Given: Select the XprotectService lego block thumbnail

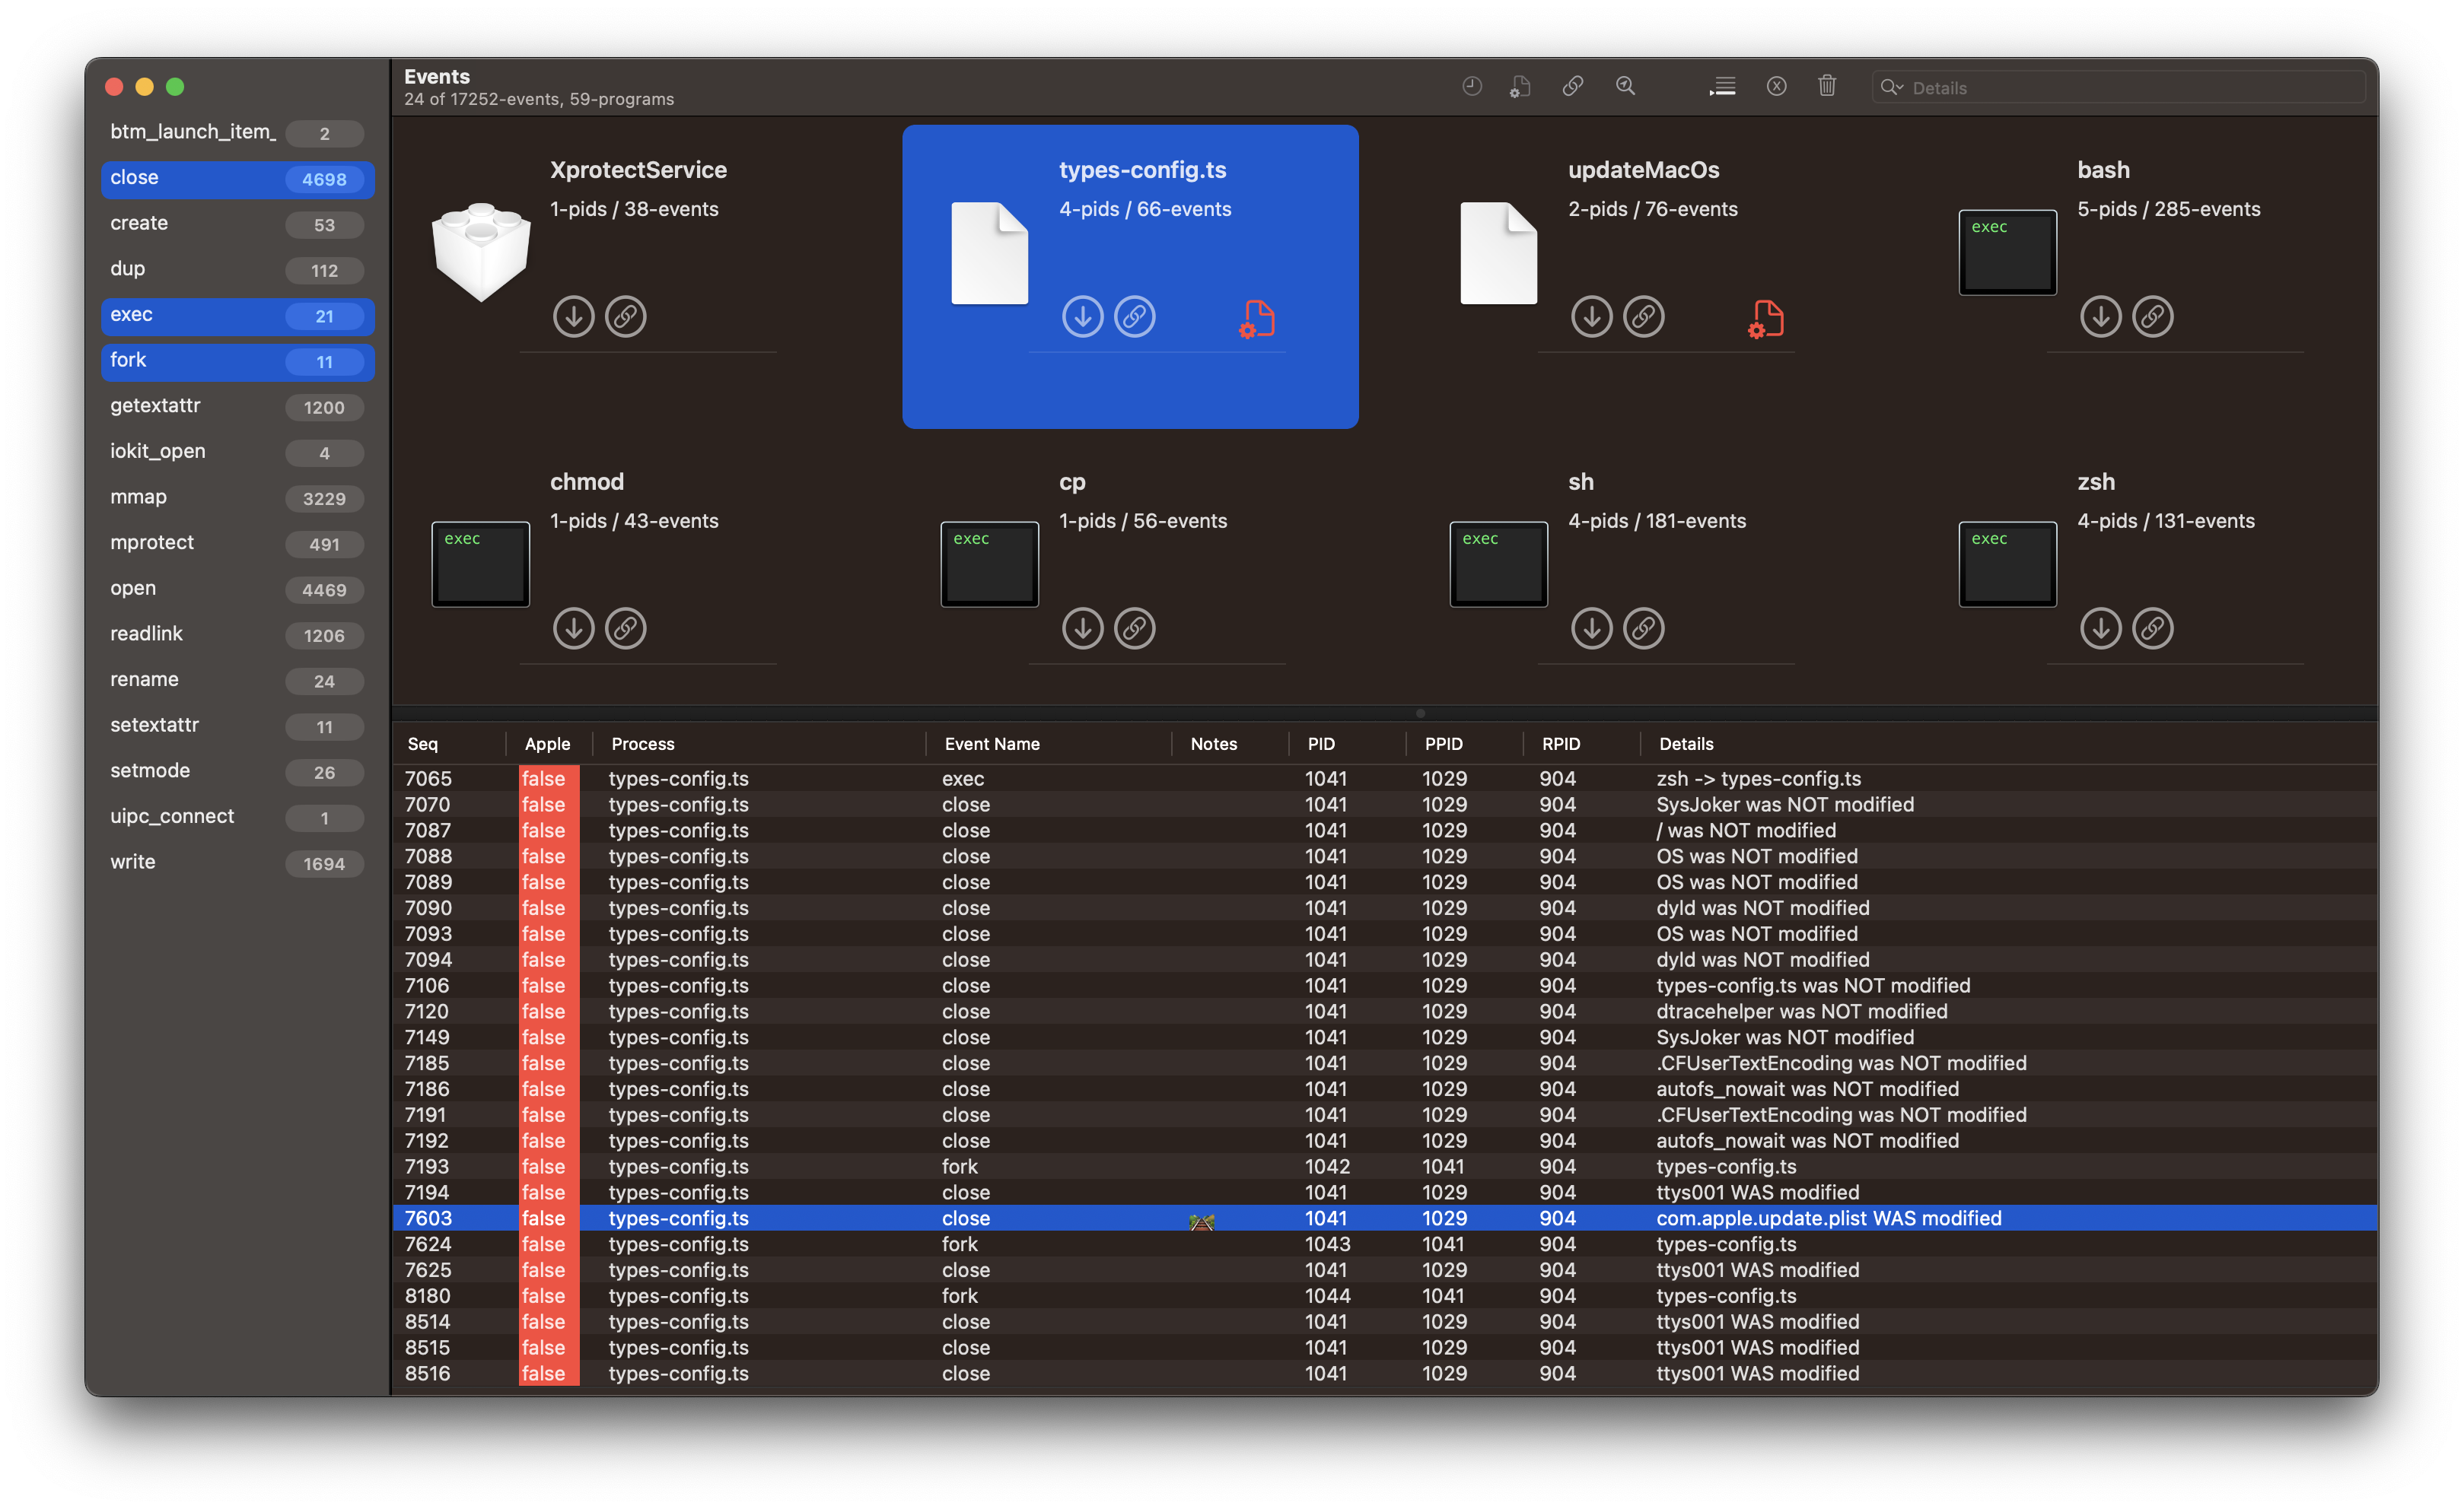Looking at the screenshot, I should click(x=481, y=252).
